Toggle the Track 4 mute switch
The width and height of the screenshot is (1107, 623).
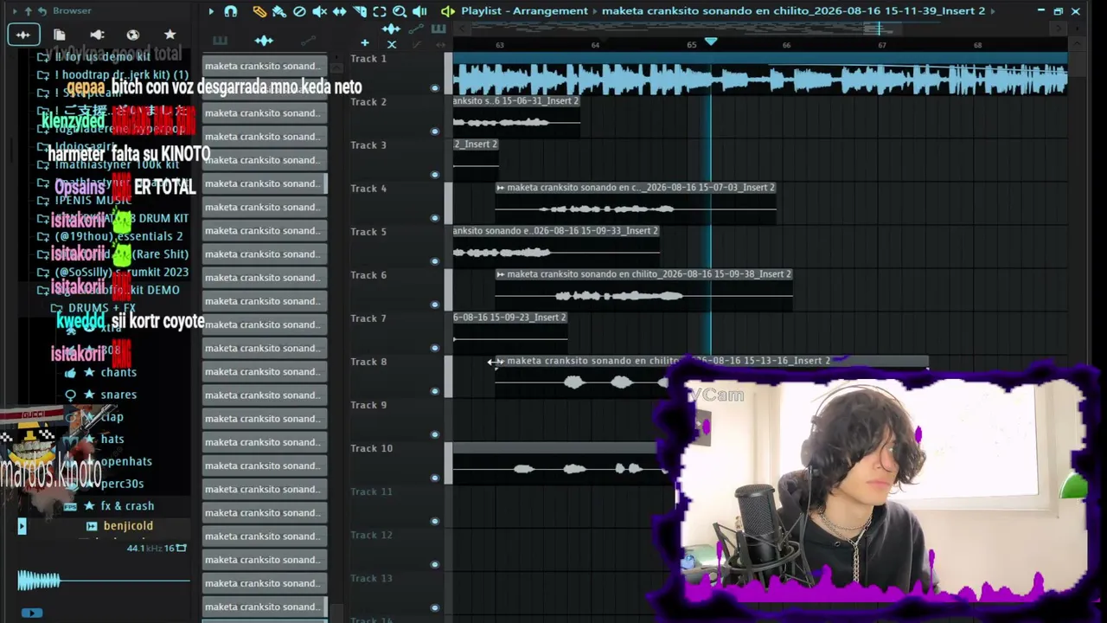(x=435, y=218)
